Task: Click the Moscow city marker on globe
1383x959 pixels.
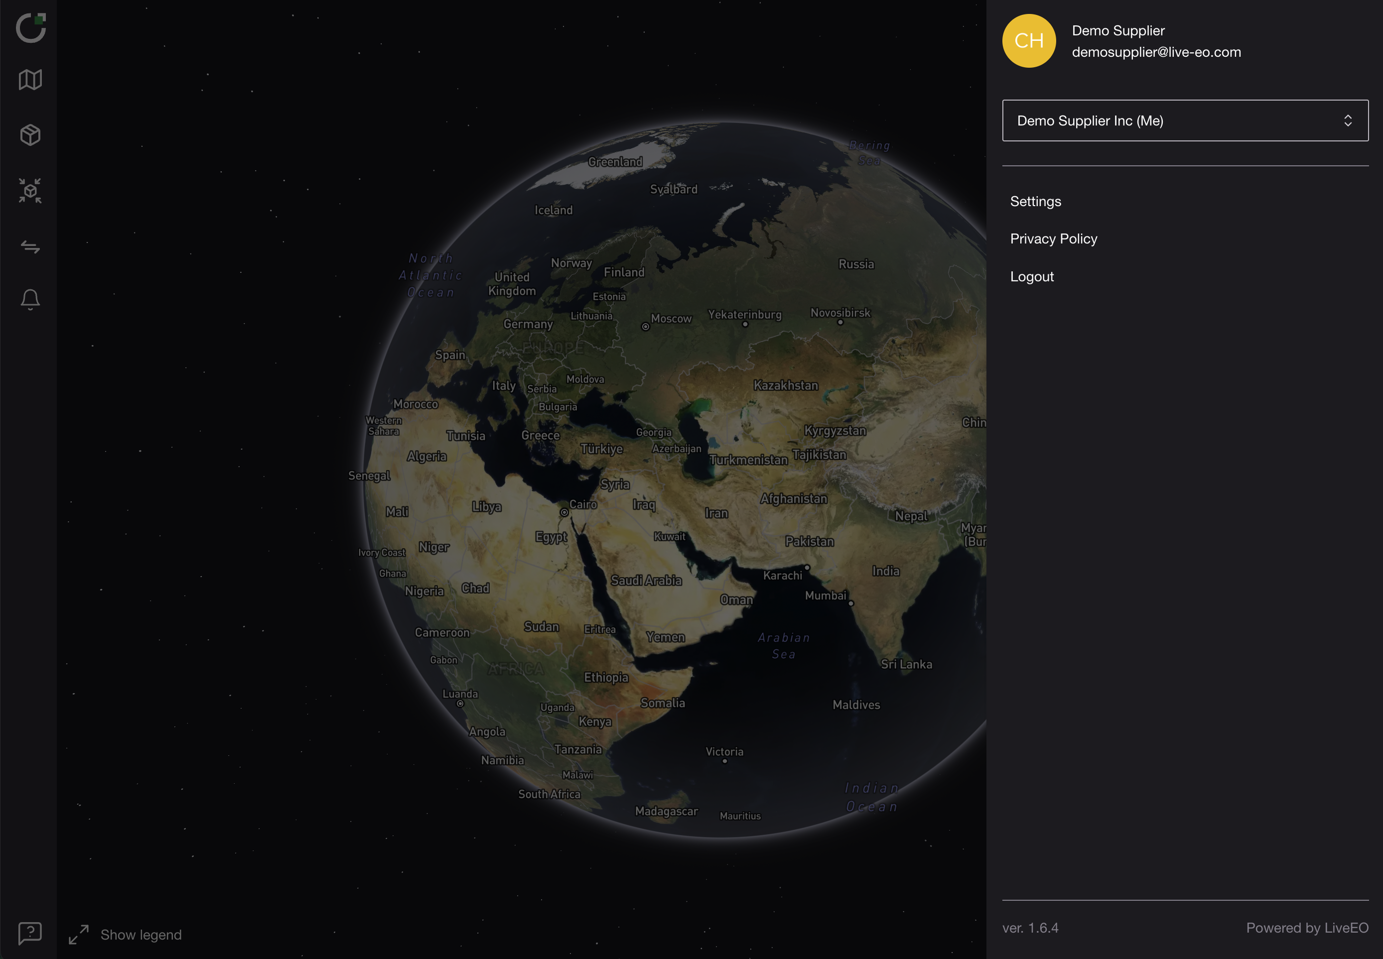Action: [645, 327]
